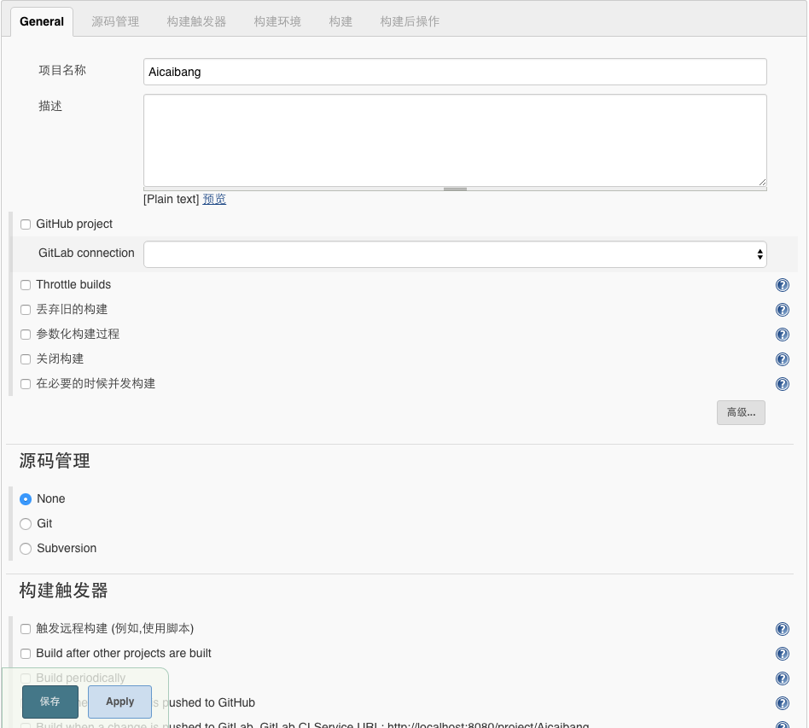
Task: Click the 保存 save button
Action: pyautogui.click(x=50, y=702)
